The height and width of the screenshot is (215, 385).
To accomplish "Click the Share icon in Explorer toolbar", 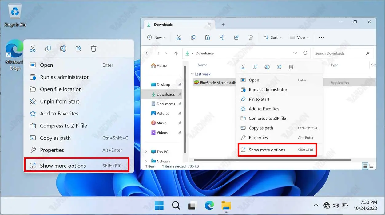I will coord(236,37).
